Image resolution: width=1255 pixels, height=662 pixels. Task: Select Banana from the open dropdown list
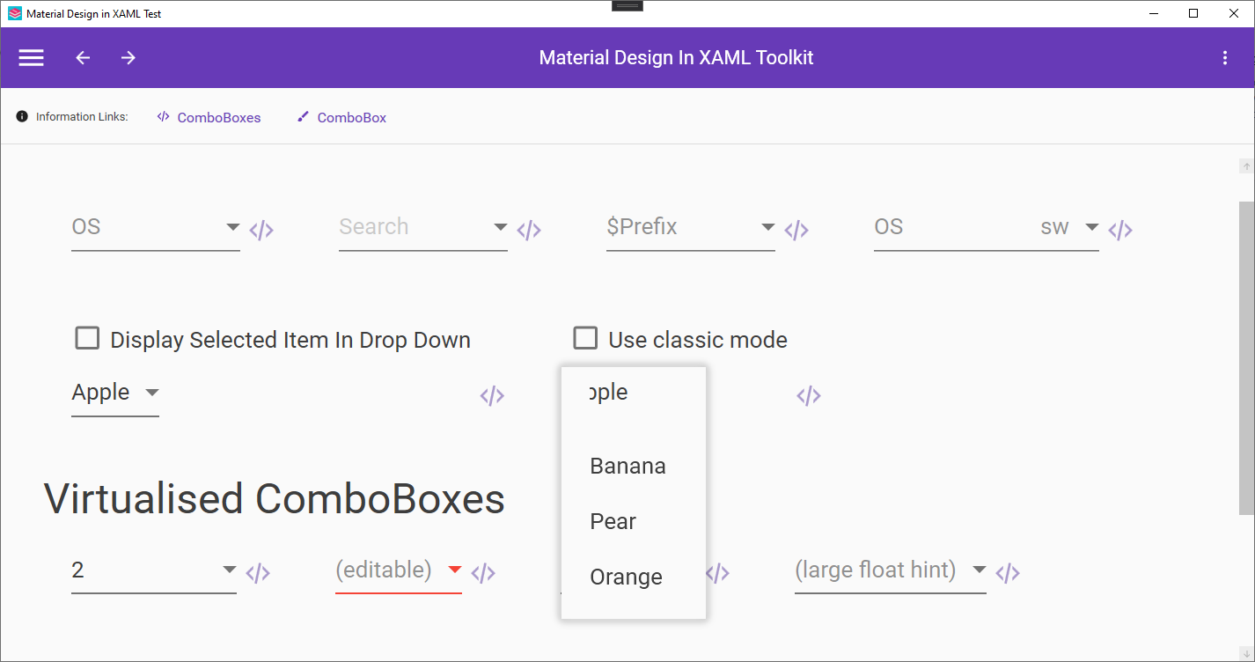(x=627, y=466)
